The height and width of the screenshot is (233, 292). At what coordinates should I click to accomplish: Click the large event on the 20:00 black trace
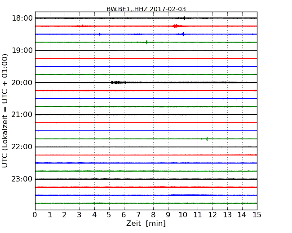tap(119, 82)
